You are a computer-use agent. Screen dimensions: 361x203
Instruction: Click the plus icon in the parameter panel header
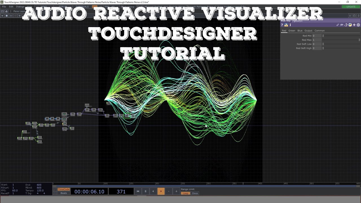(354, 25)
